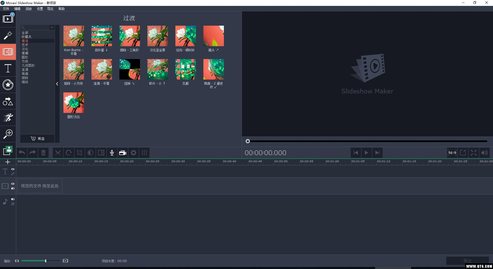Open the Animation running figure tab

coord(8,118)
